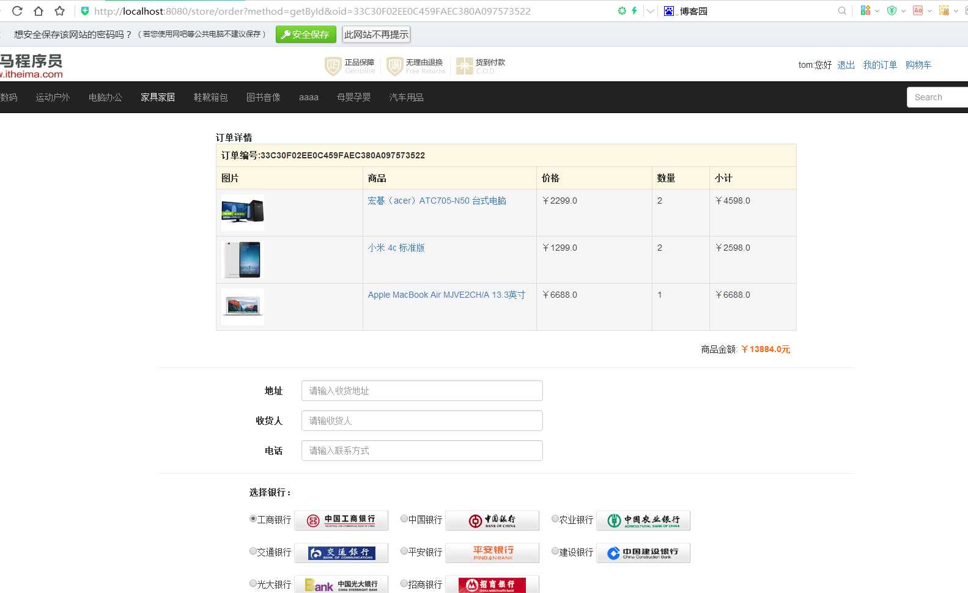The image size is (968, 593).
Task: Click the green circular arrows icon in address bar
Action: coord(622,11)
